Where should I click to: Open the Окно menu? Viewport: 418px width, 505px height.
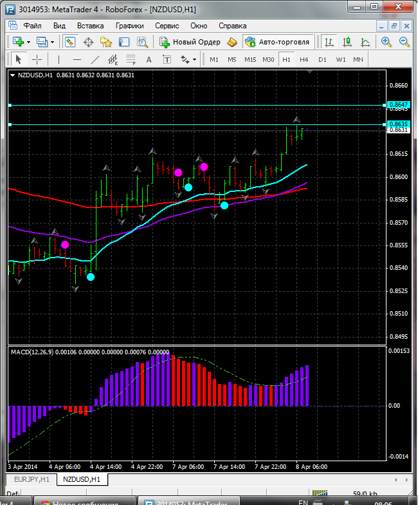point(199,26)
